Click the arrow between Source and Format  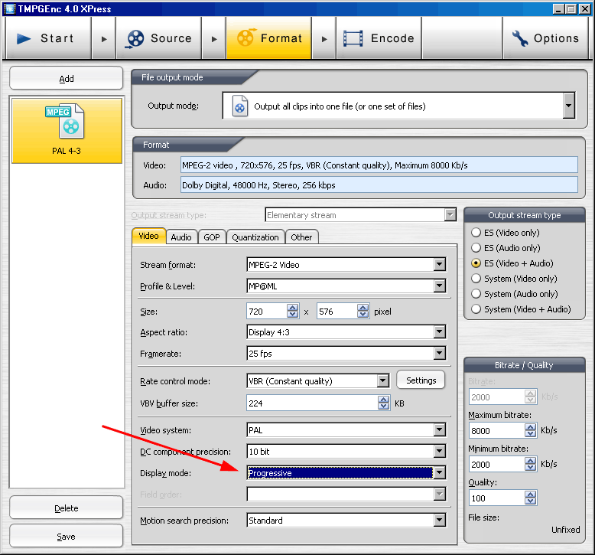(214, 39)
